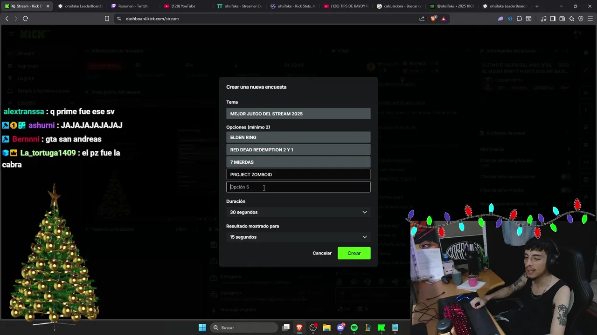Open the Windows Start menu

pos(202,328)
